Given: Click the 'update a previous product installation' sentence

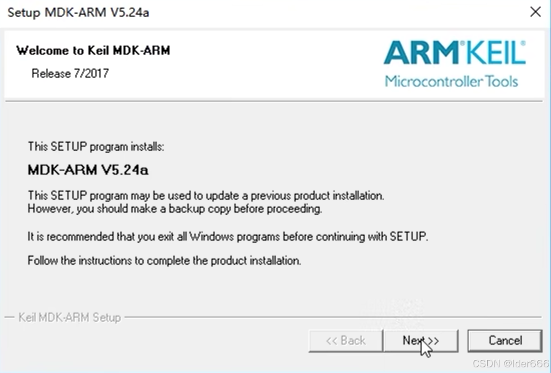Looking at the screenshot, I should tap(206, 196).
